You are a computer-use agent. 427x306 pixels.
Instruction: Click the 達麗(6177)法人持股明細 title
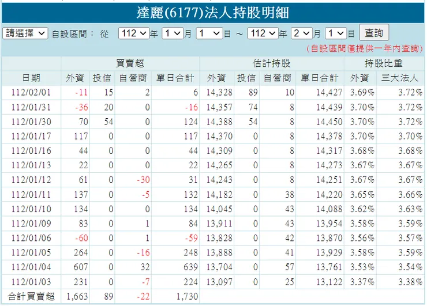click(213, 13)
